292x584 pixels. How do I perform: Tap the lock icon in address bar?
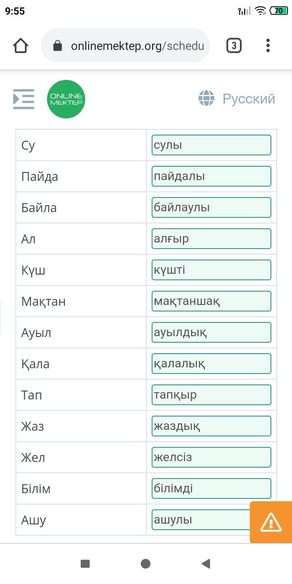click(58, 46)
